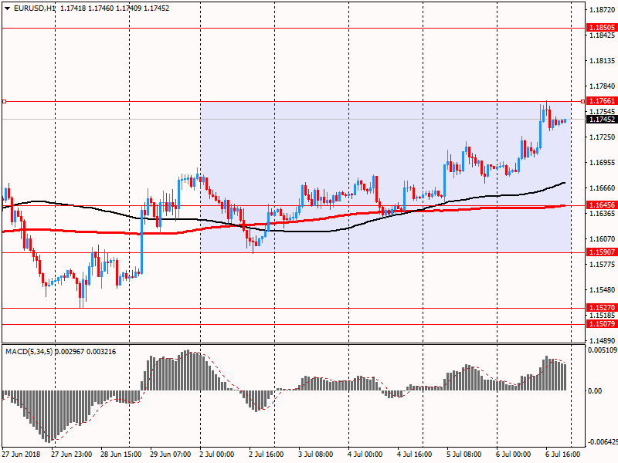618x463 pixels.
Task: Select the 1.15270 red price label
Action: [x=602, y=308]
